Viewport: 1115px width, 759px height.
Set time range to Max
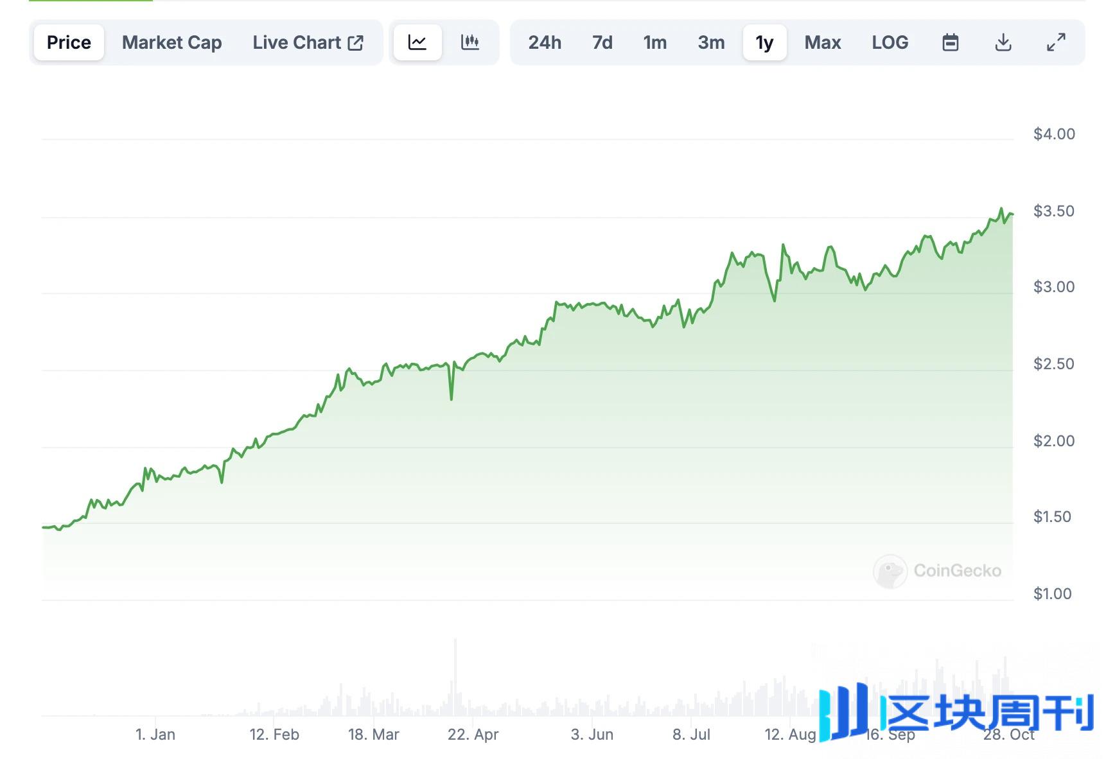(x=823, y=42)
